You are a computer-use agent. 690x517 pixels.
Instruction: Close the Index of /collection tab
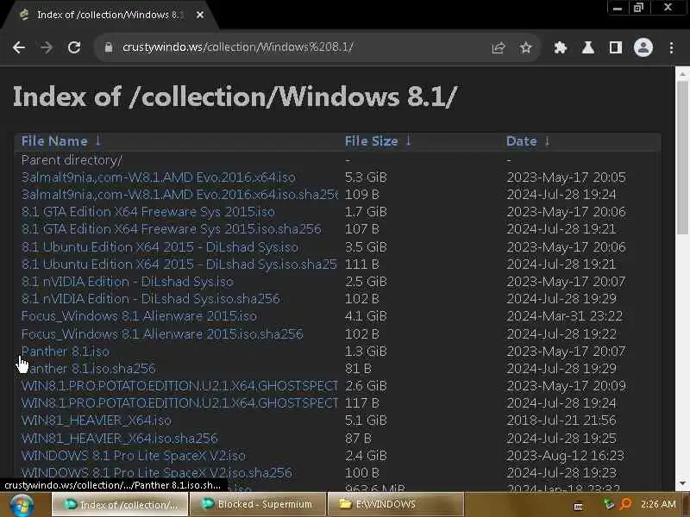200,15
